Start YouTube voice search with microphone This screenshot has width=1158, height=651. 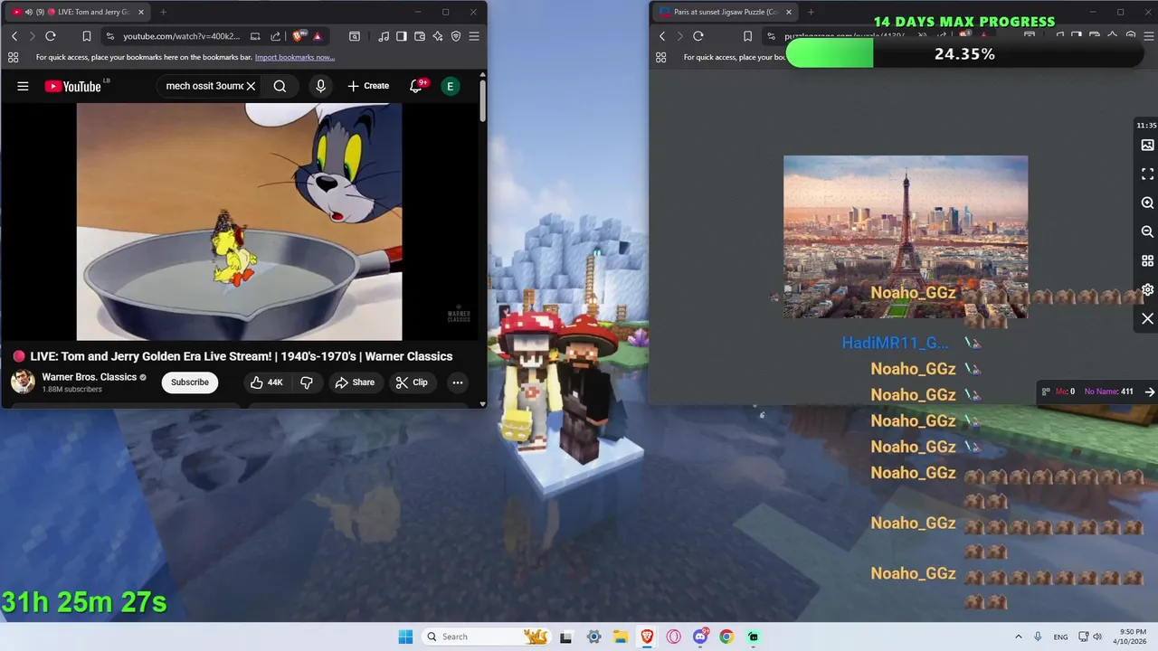point(320,86)
